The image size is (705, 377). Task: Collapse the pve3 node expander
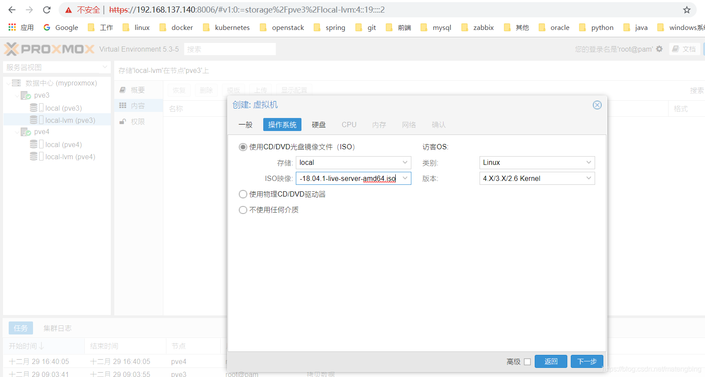(17, 95)
